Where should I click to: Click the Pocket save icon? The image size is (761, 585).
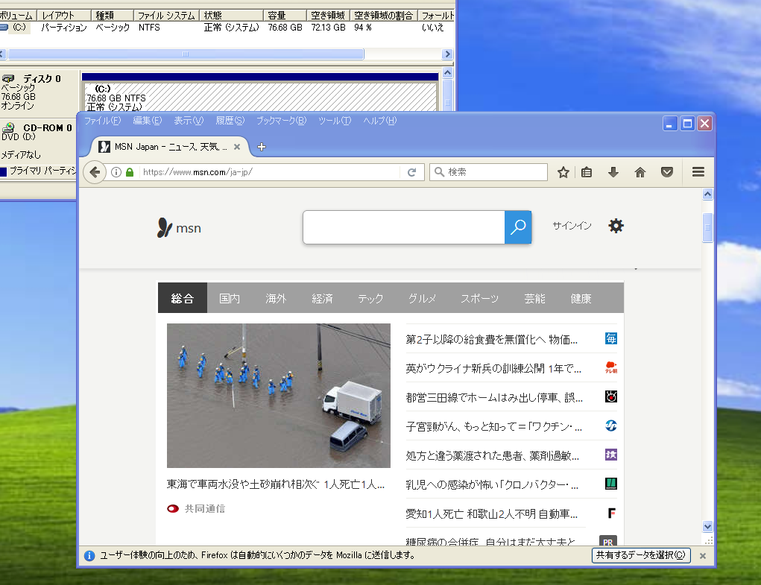667,172
